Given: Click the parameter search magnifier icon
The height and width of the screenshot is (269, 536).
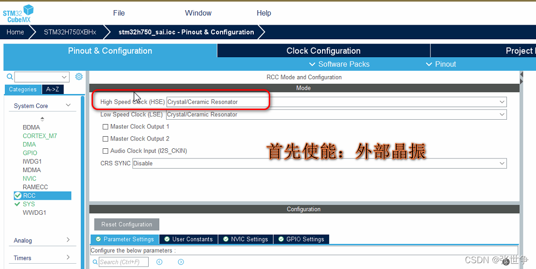Looking at the screenshot, I should 95,262.
